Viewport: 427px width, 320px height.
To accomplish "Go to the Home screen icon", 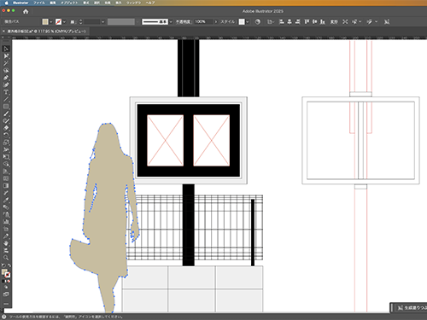I will pos(26,11).
